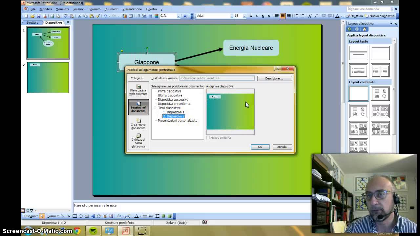Open the fill color dropdown arrow
420x236 pixels.
click(x=123, y=216)
